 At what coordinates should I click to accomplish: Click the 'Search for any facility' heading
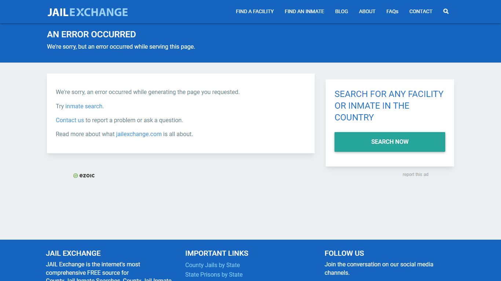pyautogui.click(x=389, y=106)
